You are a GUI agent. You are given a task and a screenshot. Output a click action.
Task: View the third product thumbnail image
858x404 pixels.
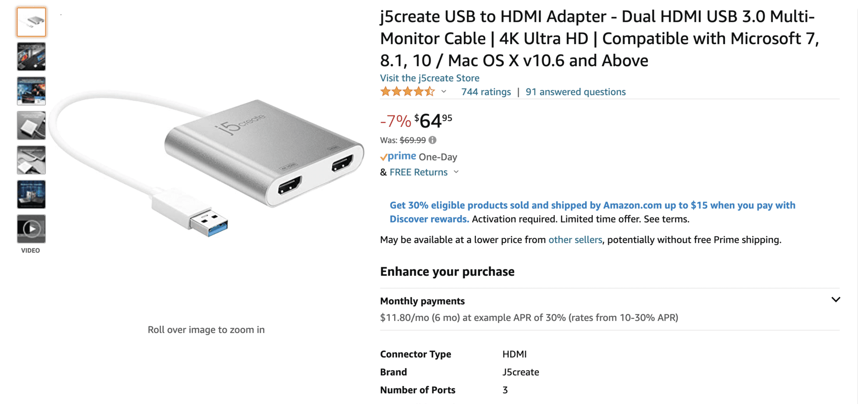click(31, 91)
